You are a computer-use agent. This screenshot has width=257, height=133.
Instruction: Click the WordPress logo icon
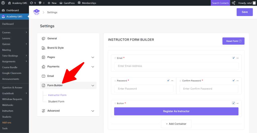click(x=3, y=3)
